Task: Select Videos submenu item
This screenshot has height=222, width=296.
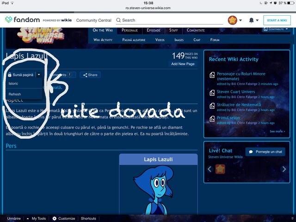Action: coord(160,40)
